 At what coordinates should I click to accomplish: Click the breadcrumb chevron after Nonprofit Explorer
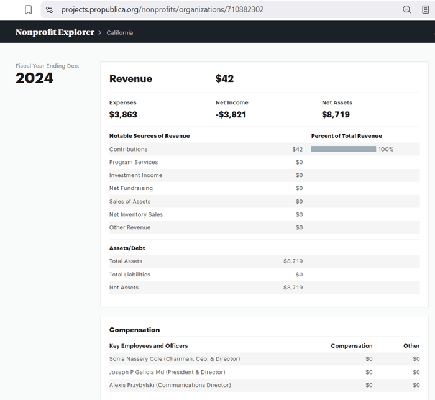tap(100, 33)
